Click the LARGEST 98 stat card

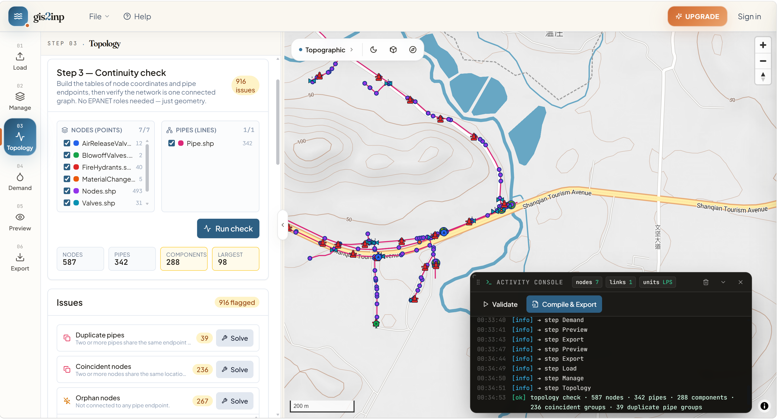point(236,259)
